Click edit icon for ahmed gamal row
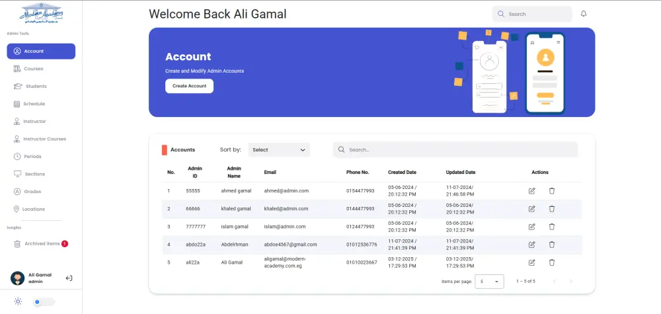This screenshot has height=314, width=661. (532, 191)
